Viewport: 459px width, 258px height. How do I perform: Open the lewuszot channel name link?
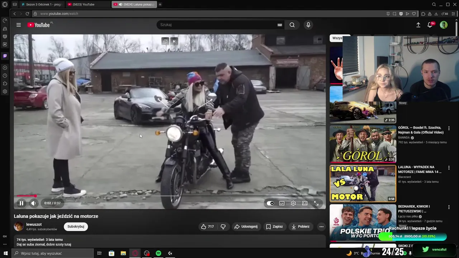coord(34,224)
